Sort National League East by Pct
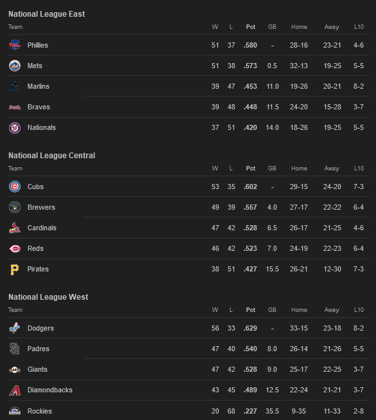The image size is (376, 420). (251, 27)
